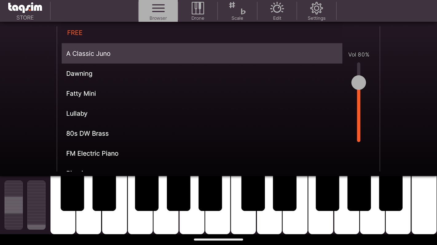437x245 pixels.
Task: Click the sharp-flat Scale icon
Action: [x=237, y=8]
